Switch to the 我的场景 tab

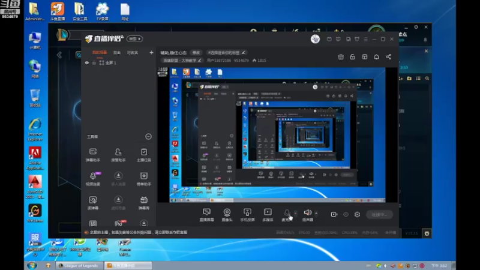click(x=100, y=53)
